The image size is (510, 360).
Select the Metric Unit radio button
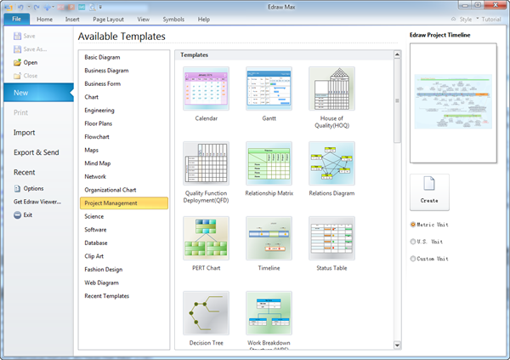point(414,225)
